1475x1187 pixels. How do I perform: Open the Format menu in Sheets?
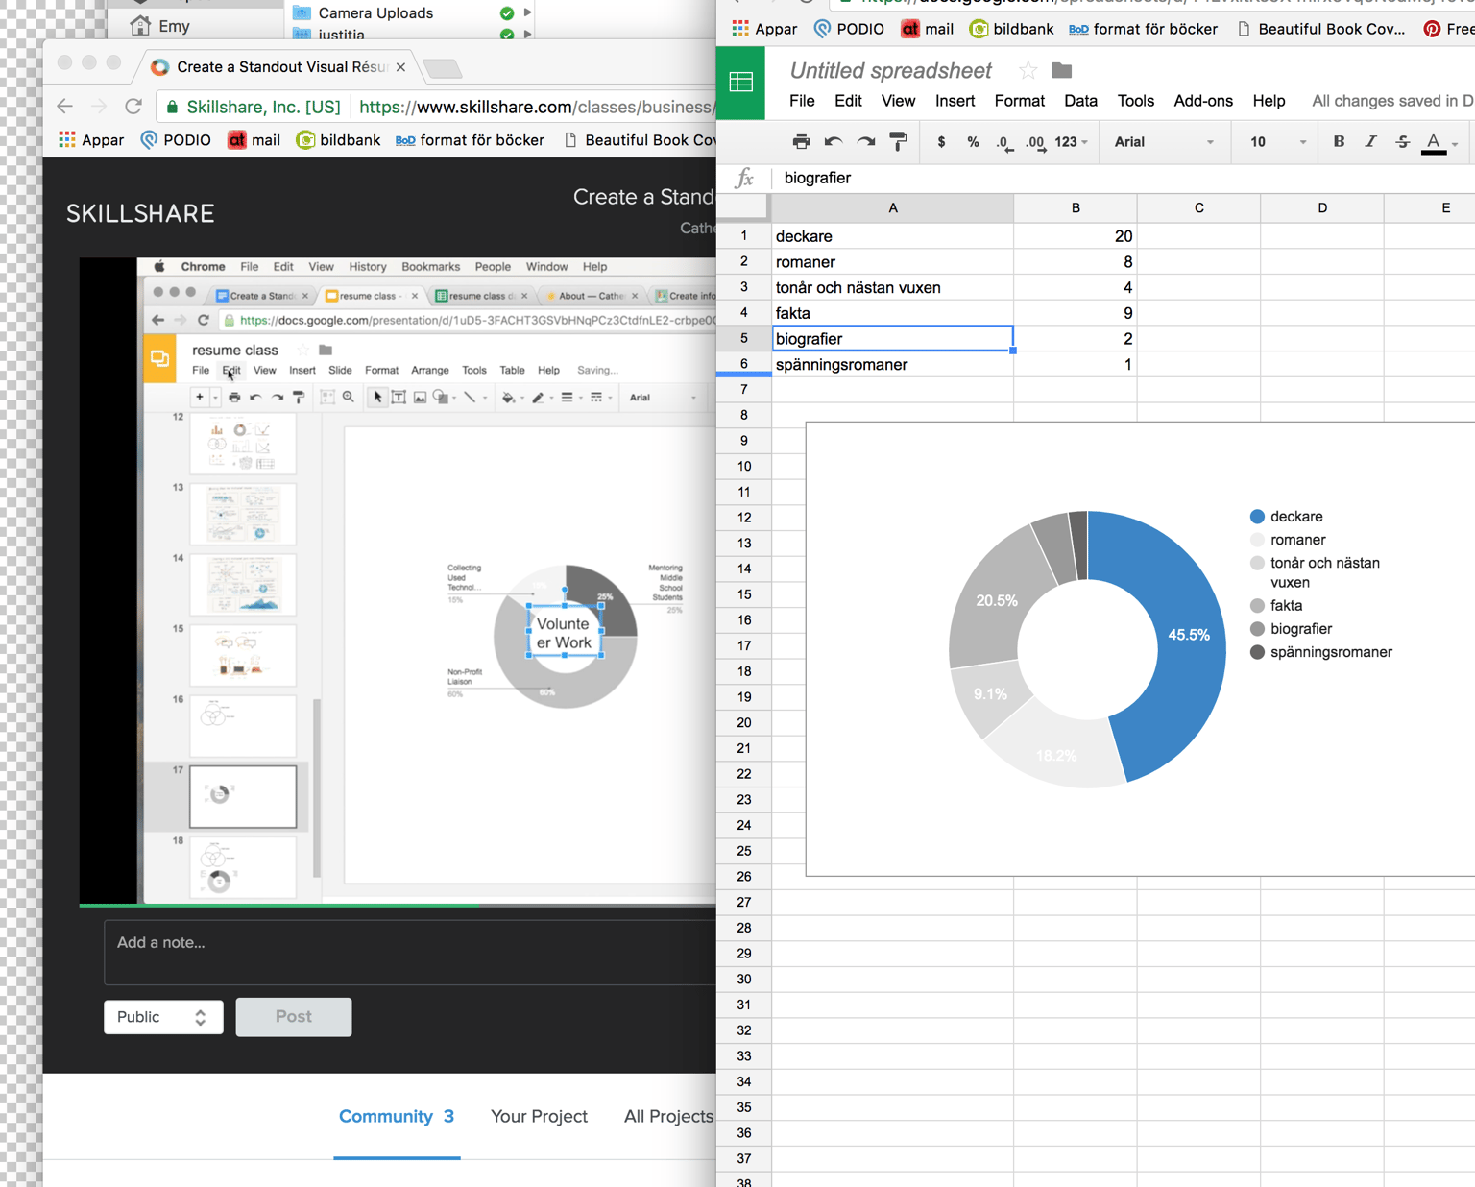(x=1019, y=101)
